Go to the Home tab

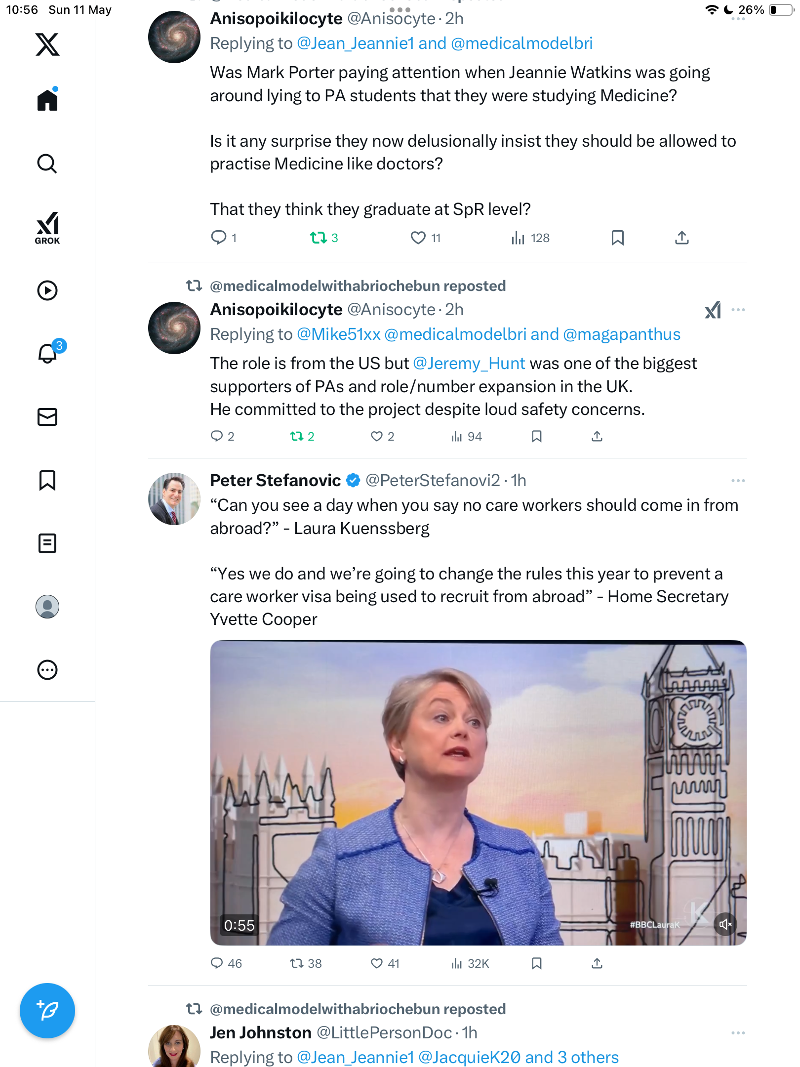[x=47, y=99]
